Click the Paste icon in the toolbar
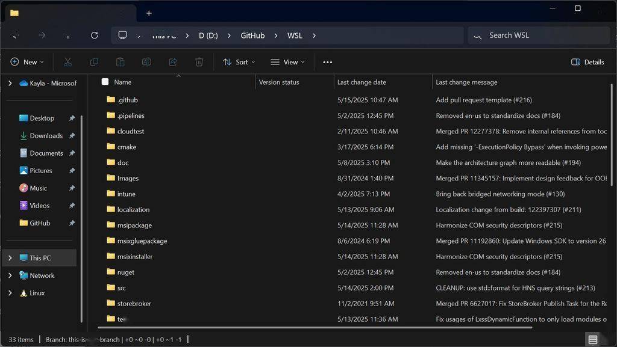The image size is (617, 347). (120, 62)
